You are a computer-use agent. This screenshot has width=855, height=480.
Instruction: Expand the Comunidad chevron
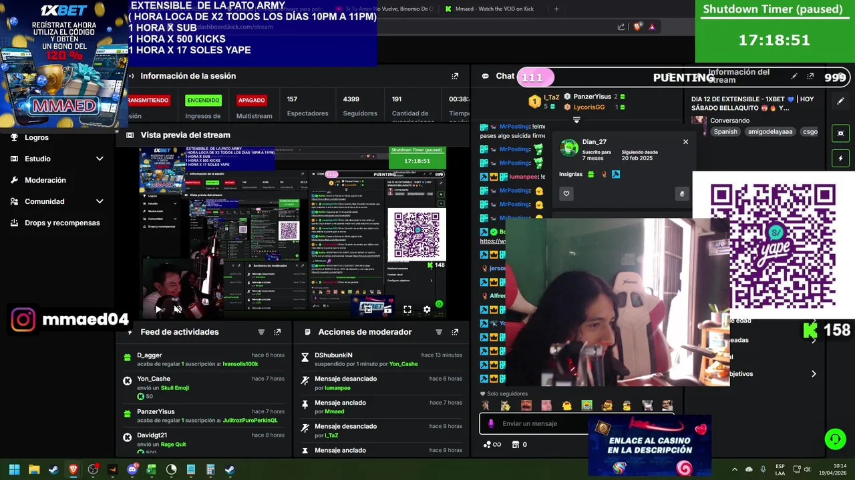pos(100,201)
